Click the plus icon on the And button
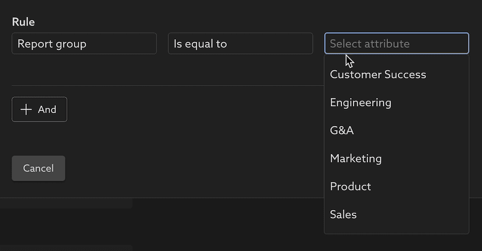Image resolution: width=482 pixels, height=251 pixels. [26, 109]
